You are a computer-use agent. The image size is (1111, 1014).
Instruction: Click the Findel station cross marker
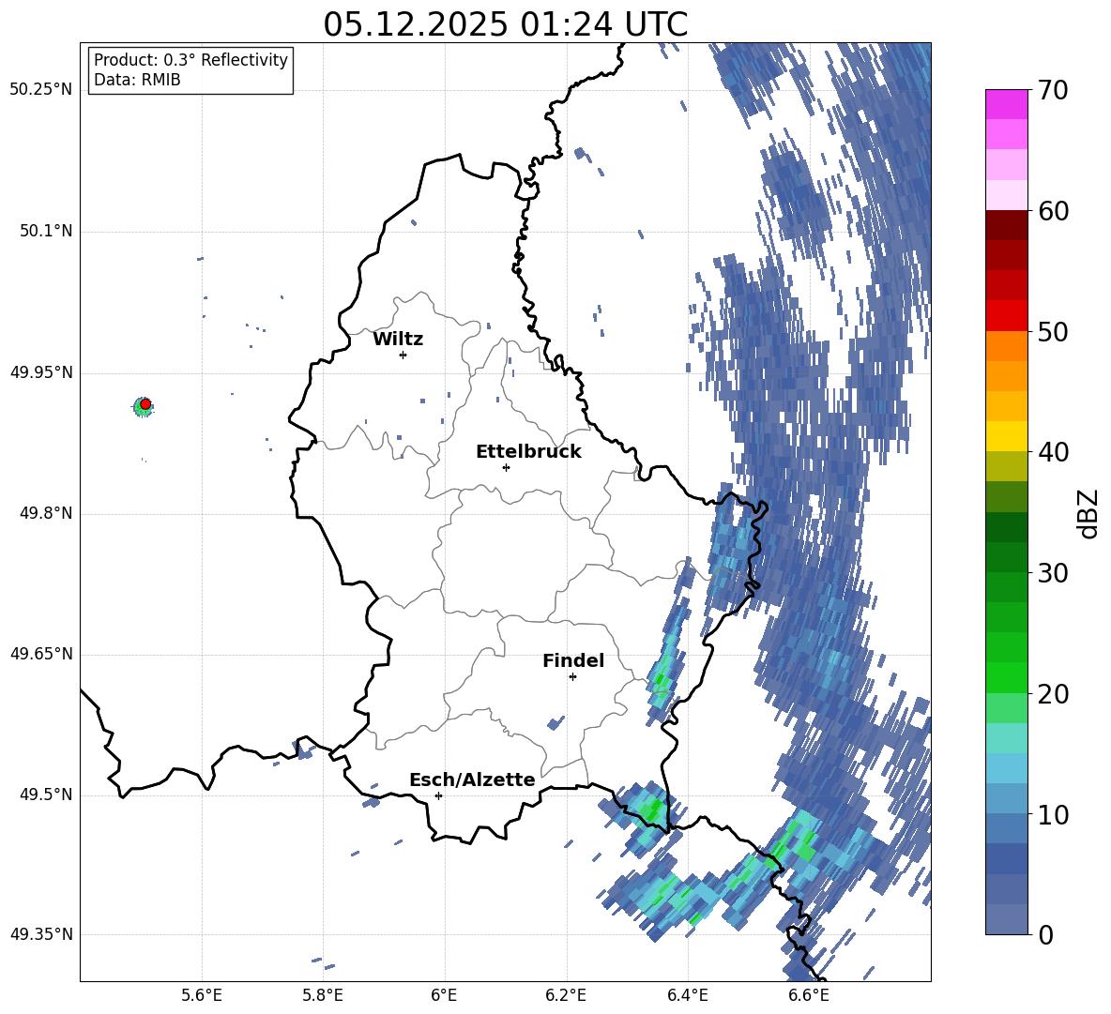(x=572, y=677)
